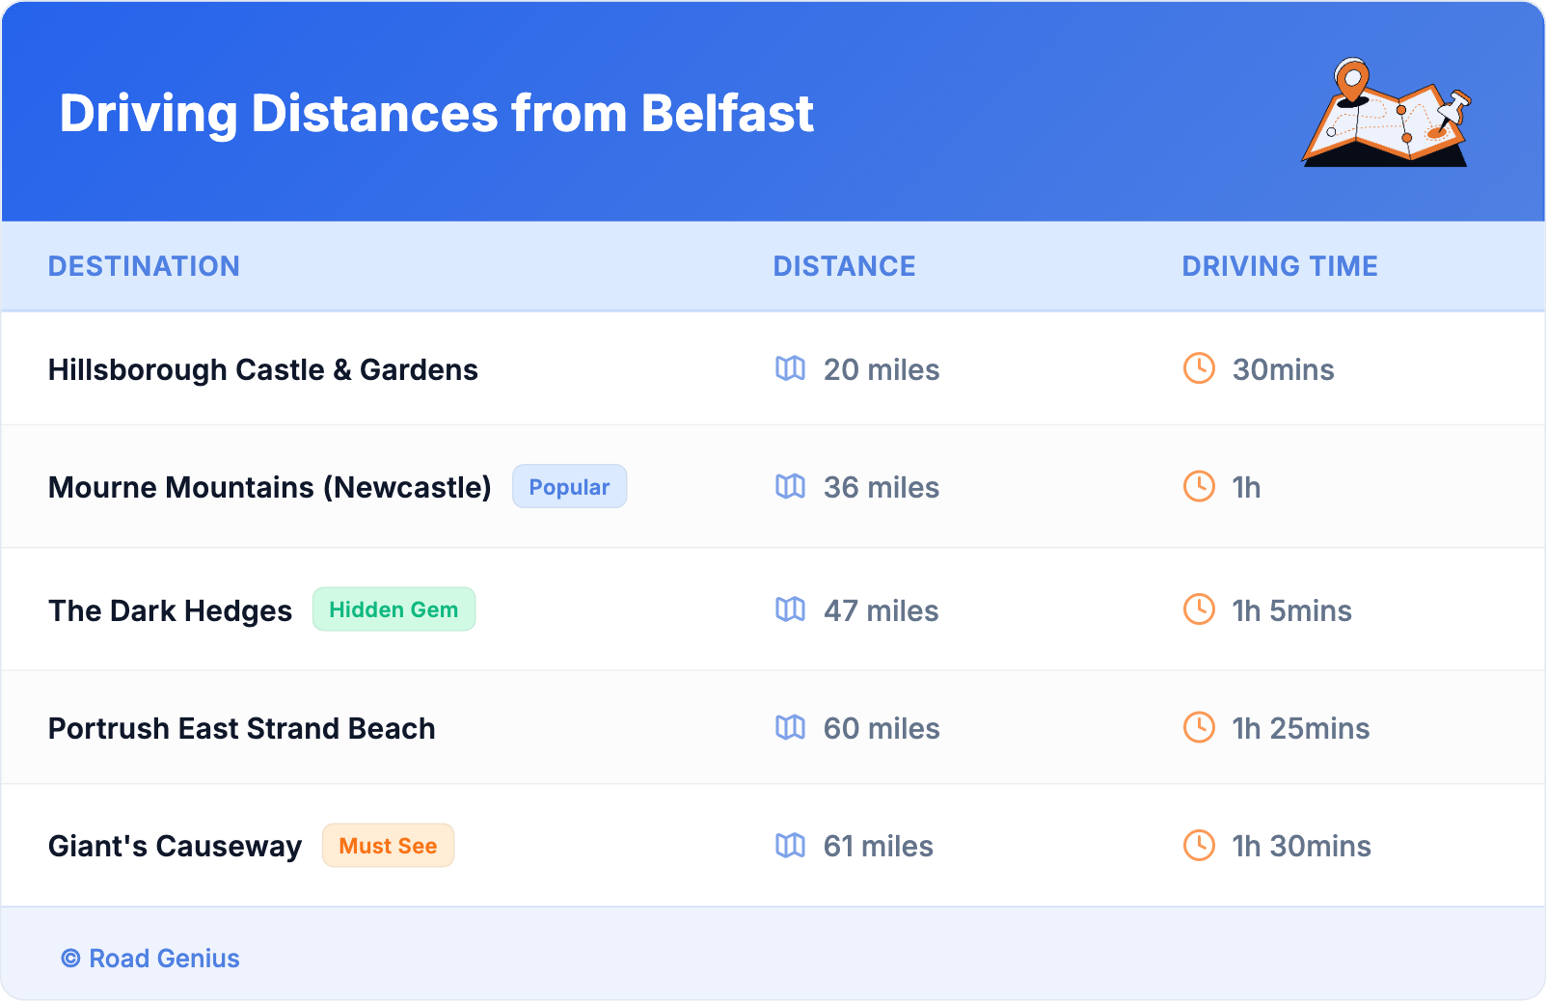Select the Popular badge on Mourne Mountains
This screenshot has height=1001, width=1547.
pos(569,487)
